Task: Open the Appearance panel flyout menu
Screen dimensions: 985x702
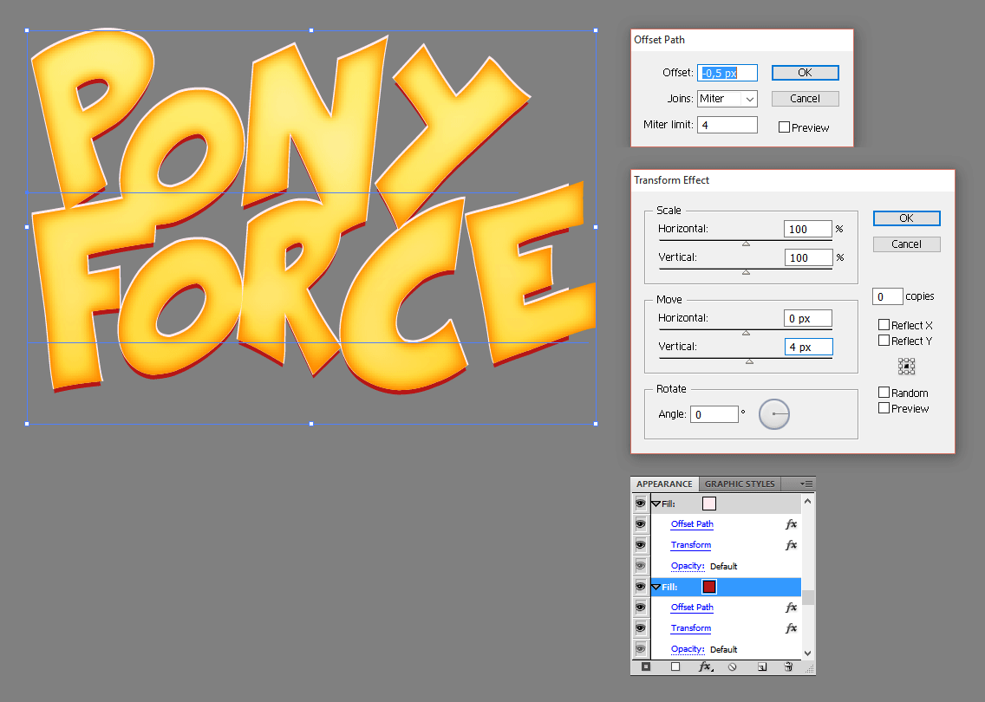Action: (806, 484)
